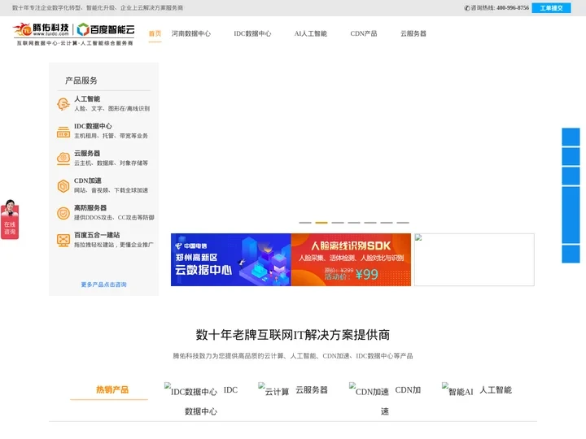Click the 人工智能 head icon
Viewport: 586px width, 439px height.
tap(63, 104)
